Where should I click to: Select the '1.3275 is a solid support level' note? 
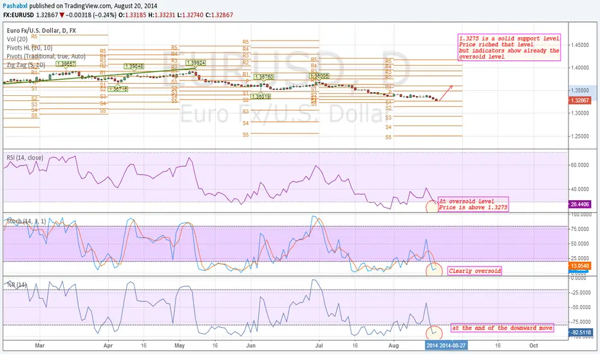(509, 48)
